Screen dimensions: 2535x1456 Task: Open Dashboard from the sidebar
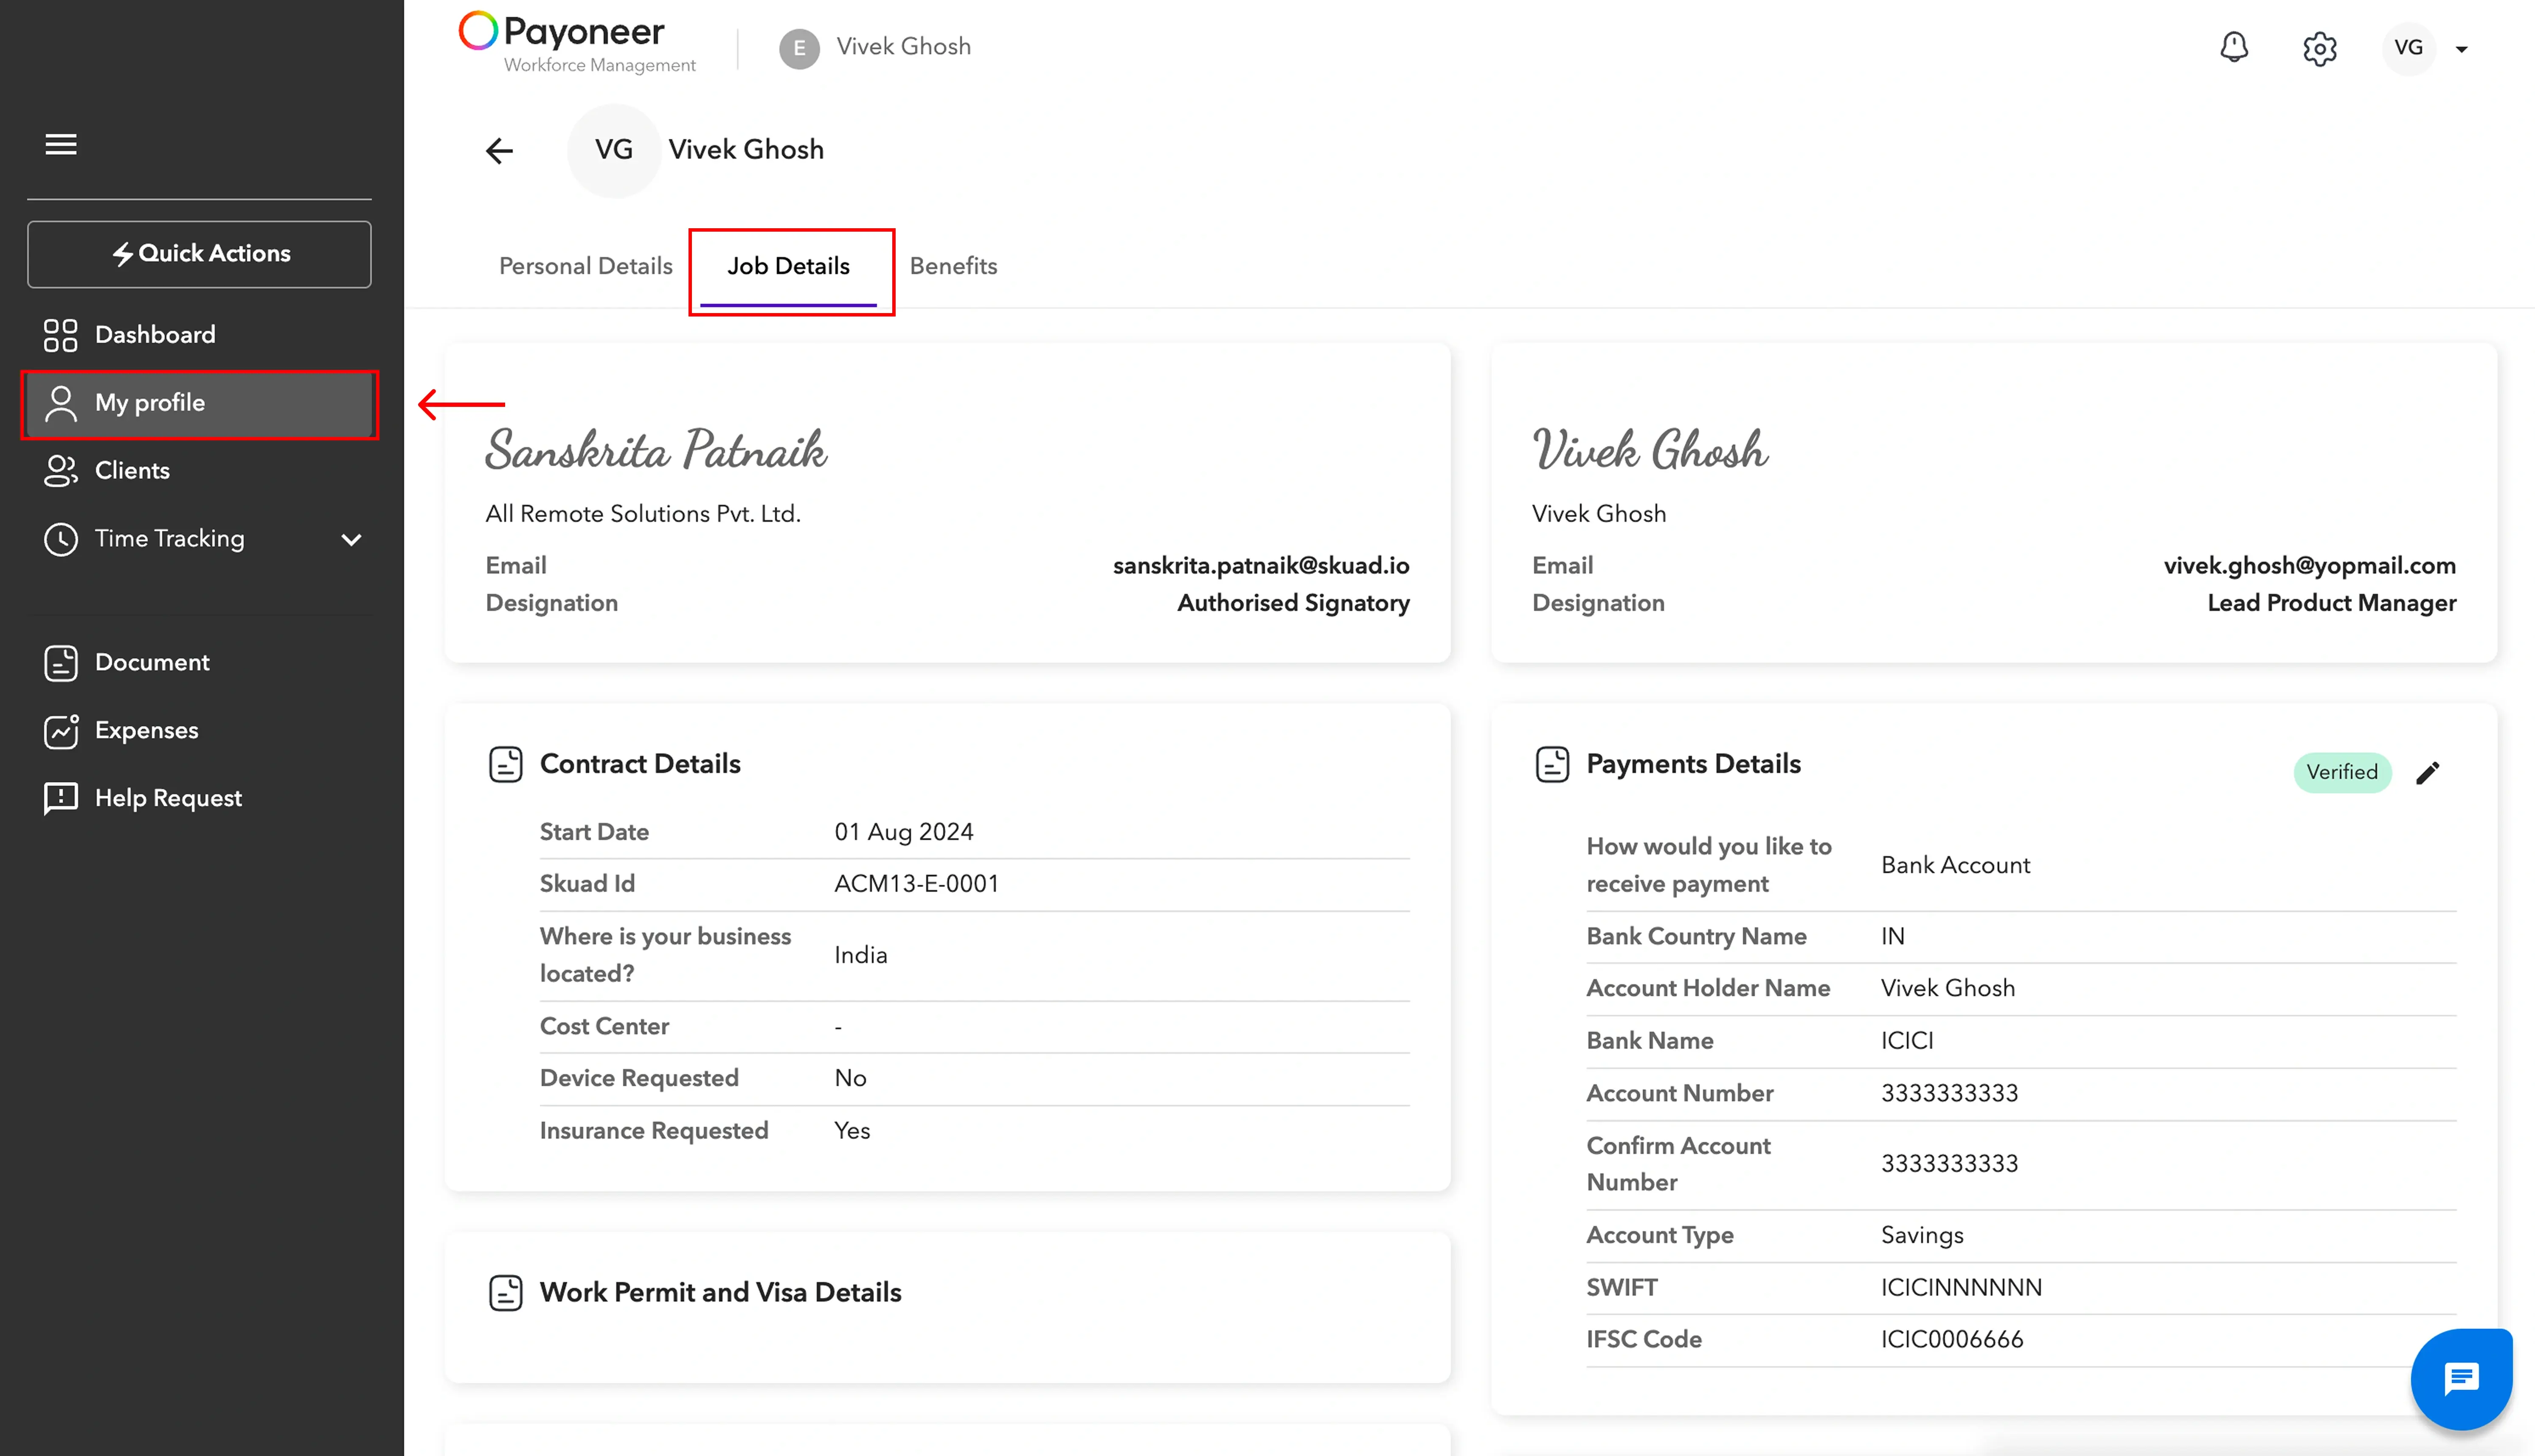pos(154,334)
